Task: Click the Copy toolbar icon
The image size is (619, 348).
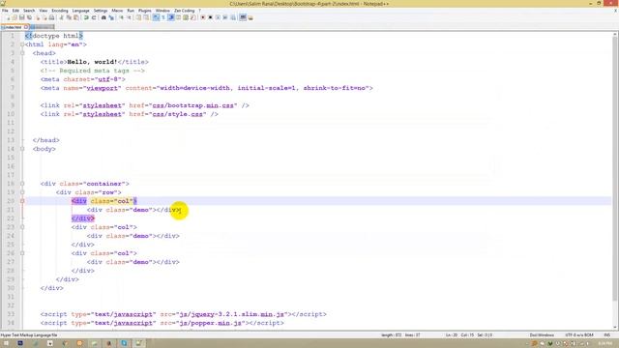Action: [x=69, y=17]
